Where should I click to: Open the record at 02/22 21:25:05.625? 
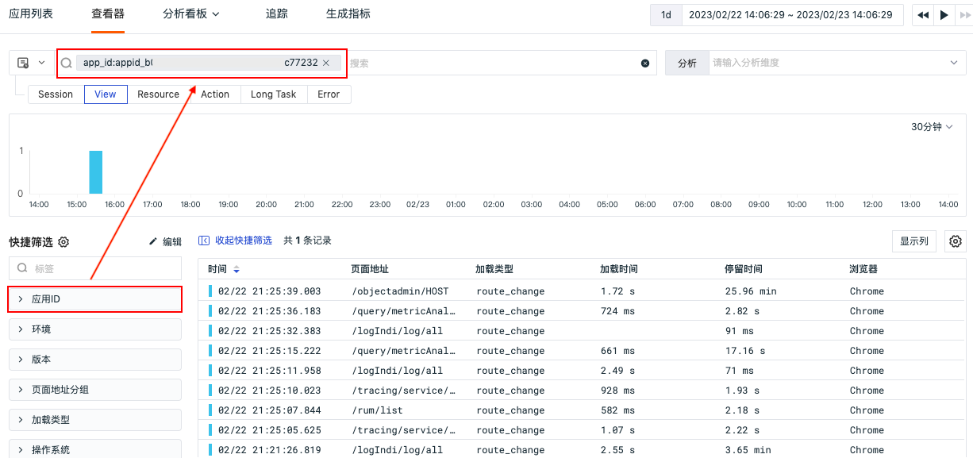[582, 430]
